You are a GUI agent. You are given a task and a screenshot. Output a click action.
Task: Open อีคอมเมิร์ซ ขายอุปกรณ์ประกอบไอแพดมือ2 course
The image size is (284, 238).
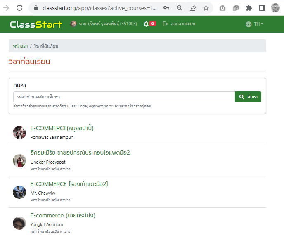click(x=80, y=152)
